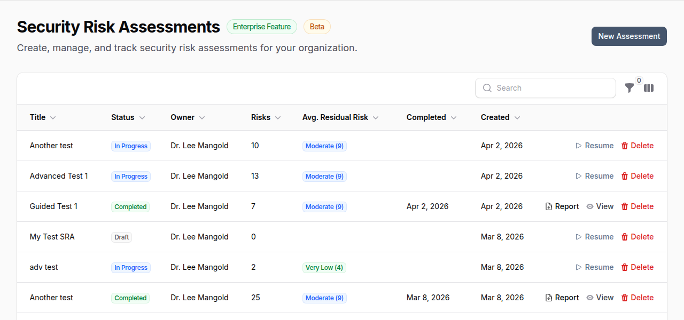Resume the adv test assessment
The image size is (684, 320).
[x=594, y=267]
